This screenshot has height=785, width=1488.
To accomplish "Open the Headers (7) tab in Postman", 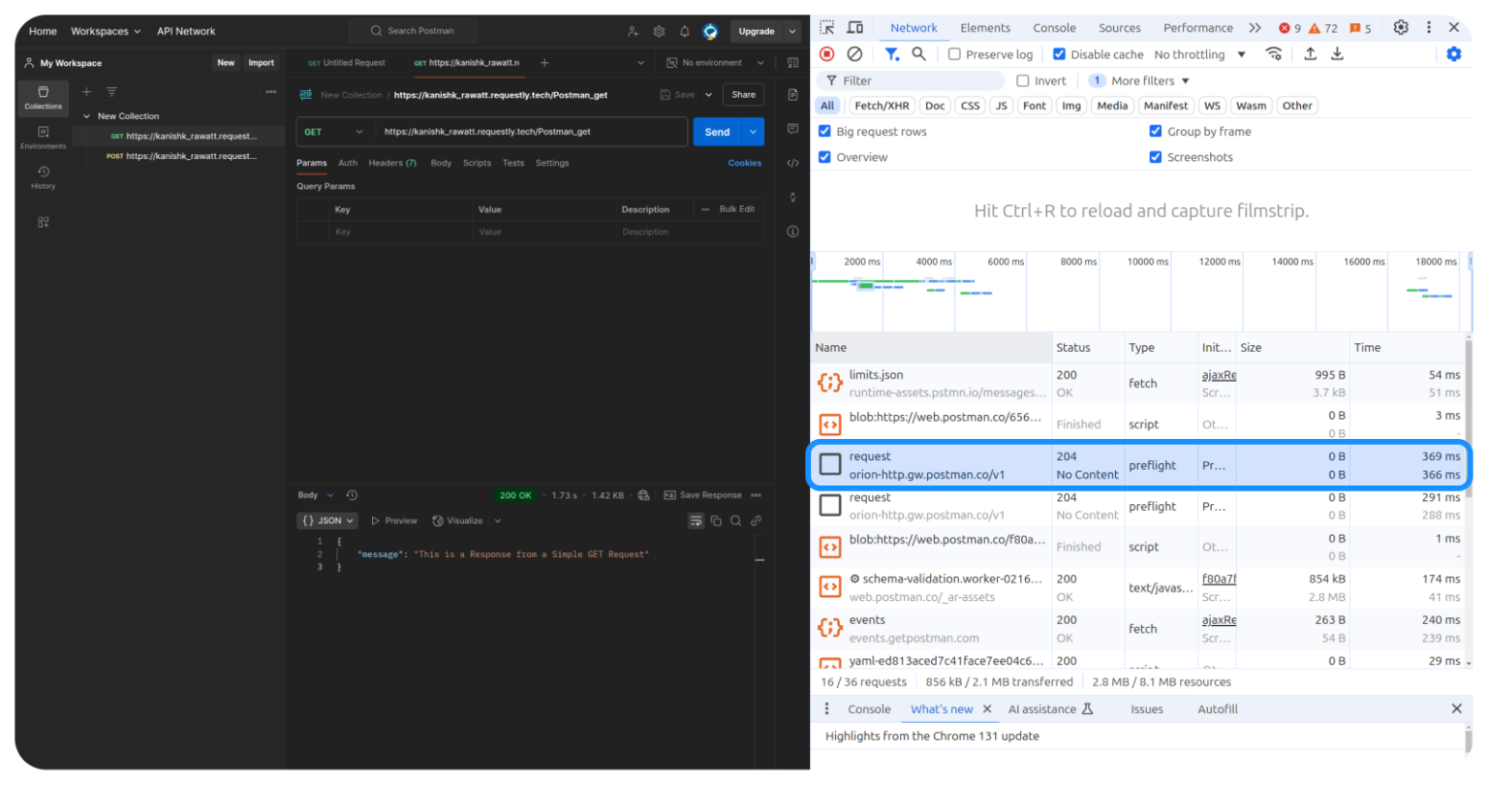I will point(391,163).
